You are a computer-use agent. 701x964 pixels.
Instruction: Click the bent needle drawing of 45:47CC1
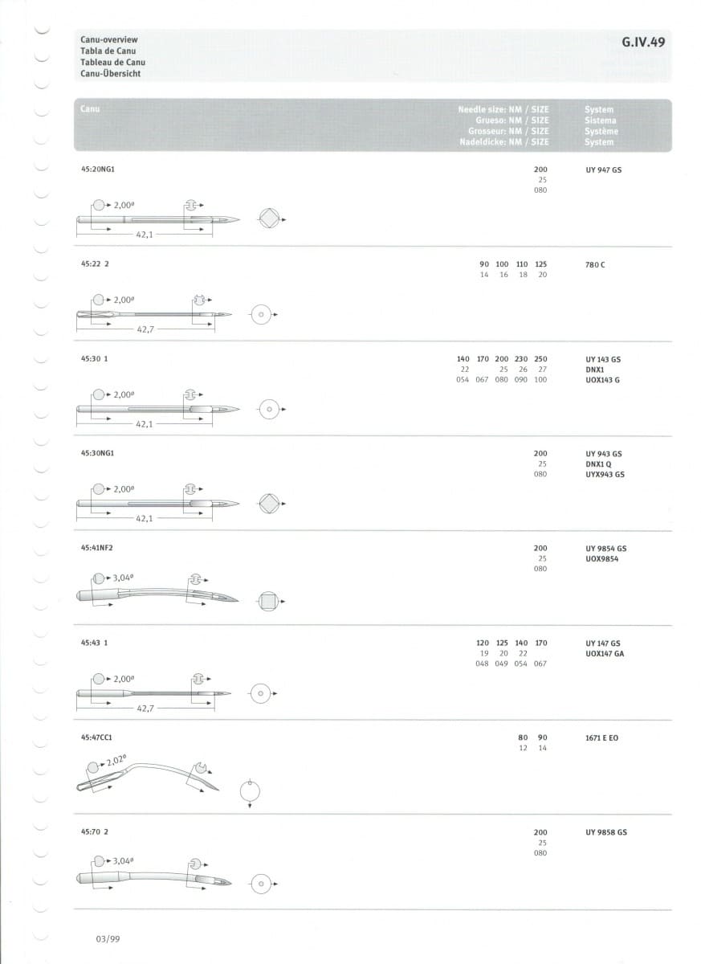149,776
